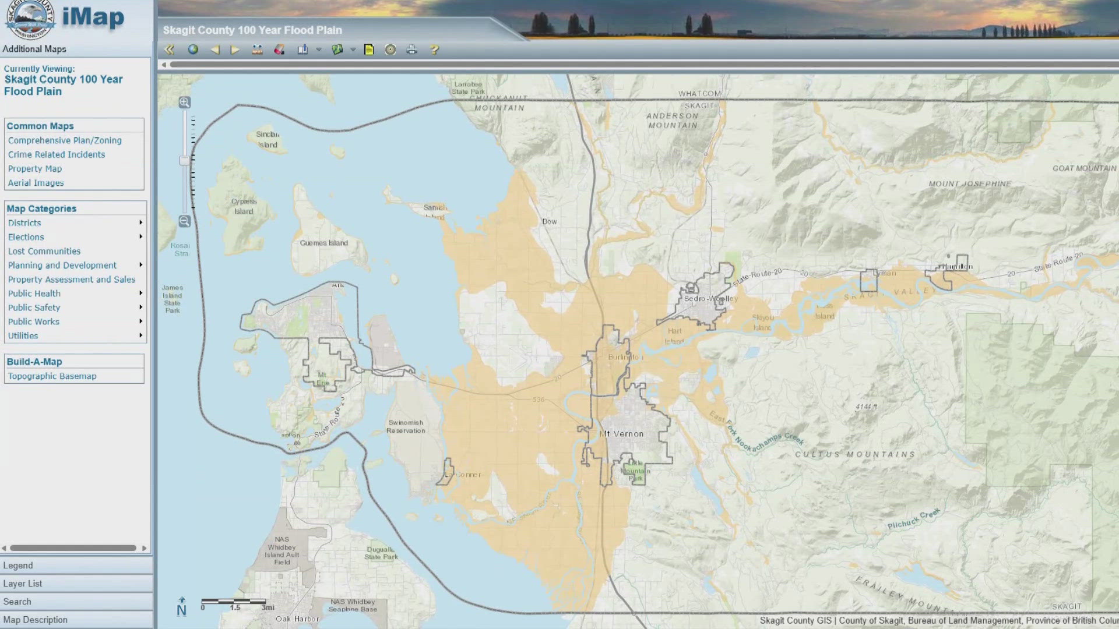
Task: Collapse the toolbar with the double-chevron icon
Action: 170,50
